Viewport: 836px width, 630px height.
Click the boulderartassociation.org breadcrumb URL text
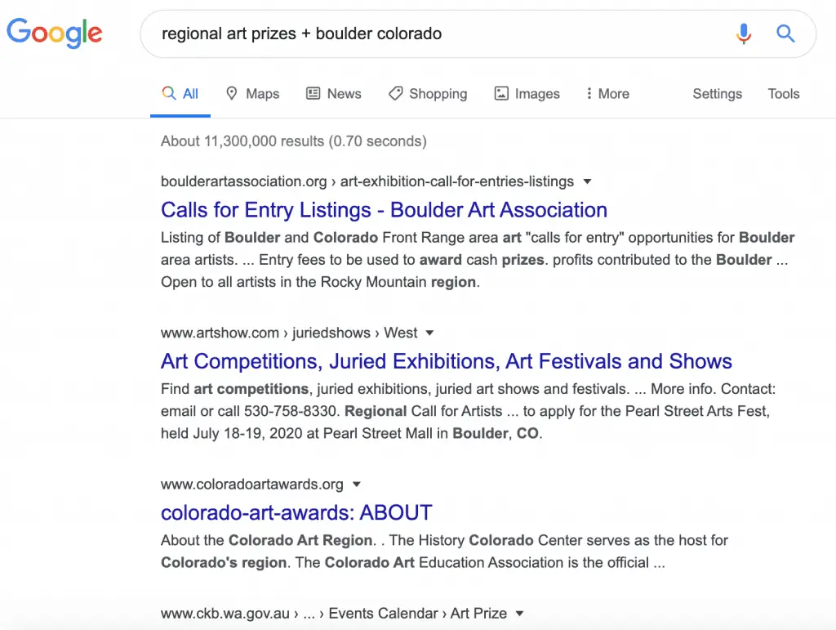(367, 181)
